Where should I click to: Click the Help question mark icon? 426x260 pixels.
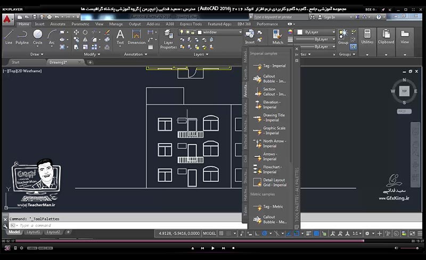[379, 17]
